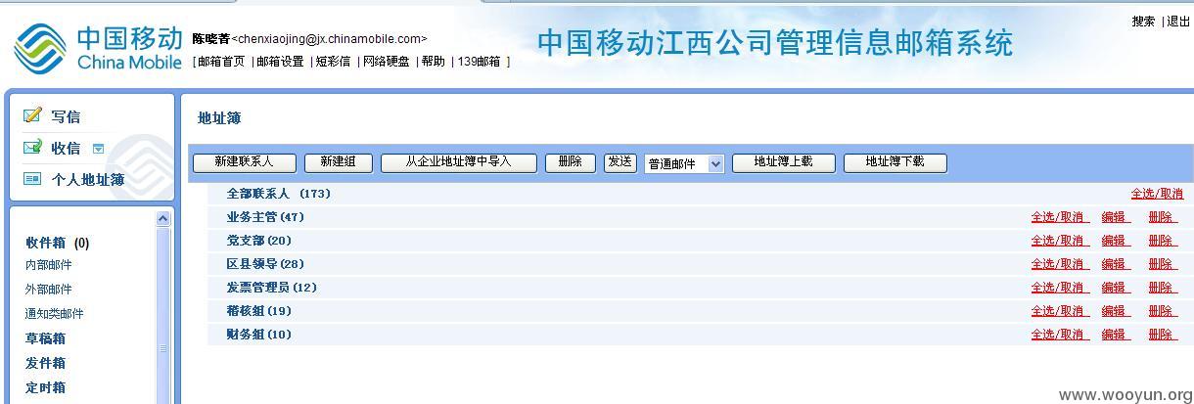Go to 邮箱首页 in the top menu

tap(221, 61)
